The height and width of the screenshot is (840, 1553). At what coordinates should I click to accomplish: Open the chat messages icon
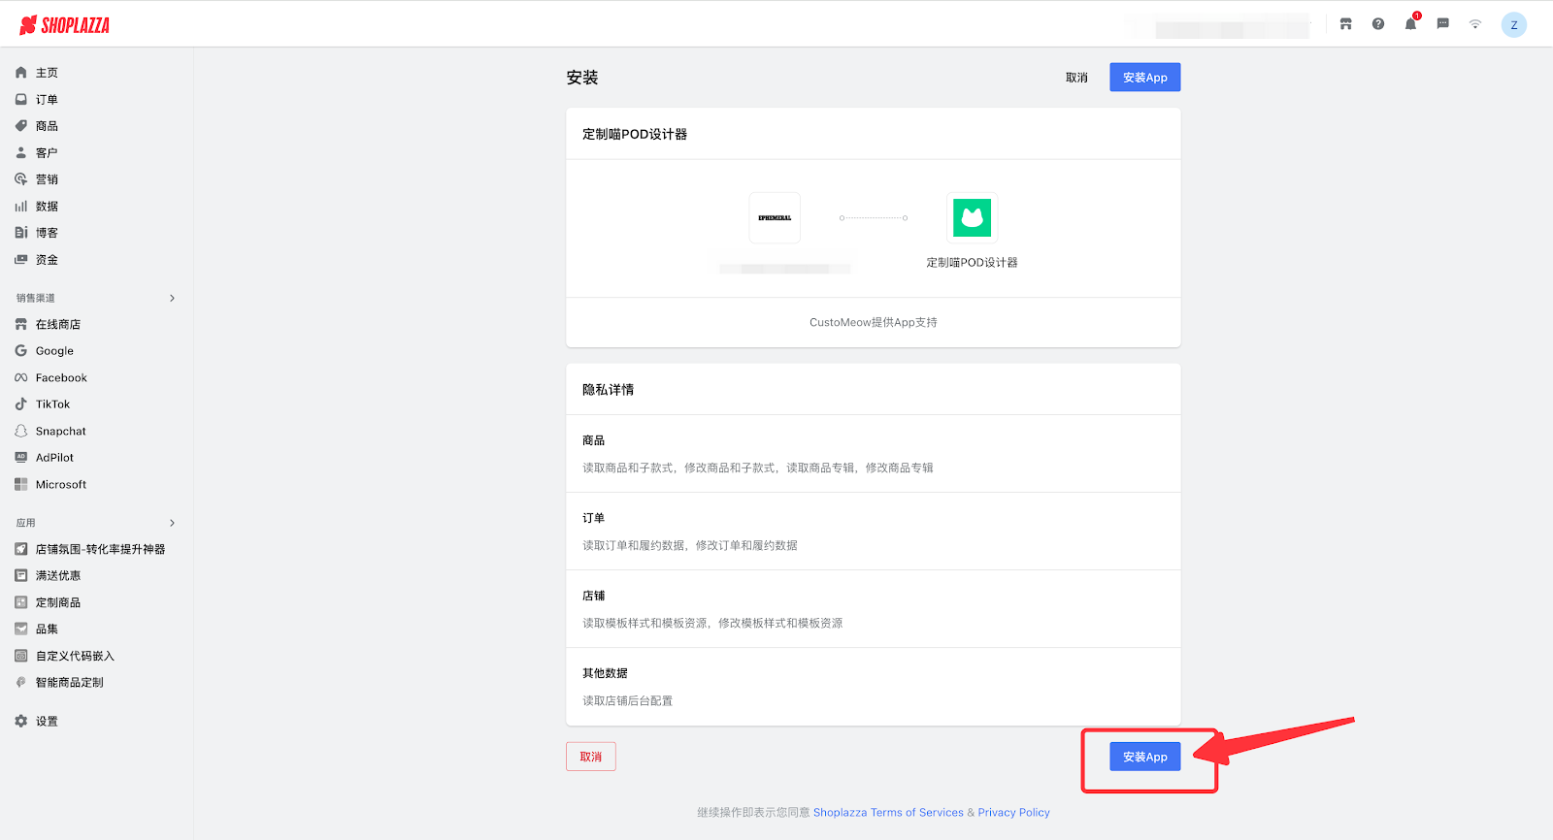[1443, 24]
